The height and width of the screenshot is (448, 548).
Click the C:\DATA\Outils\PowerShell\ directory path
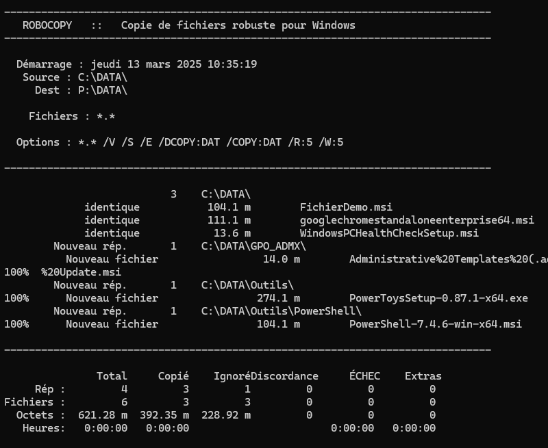281,311
